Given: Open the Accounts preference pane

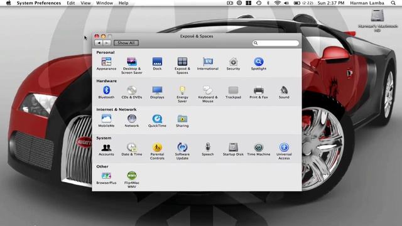Looking at the screenshot, I should click(106, 149).
